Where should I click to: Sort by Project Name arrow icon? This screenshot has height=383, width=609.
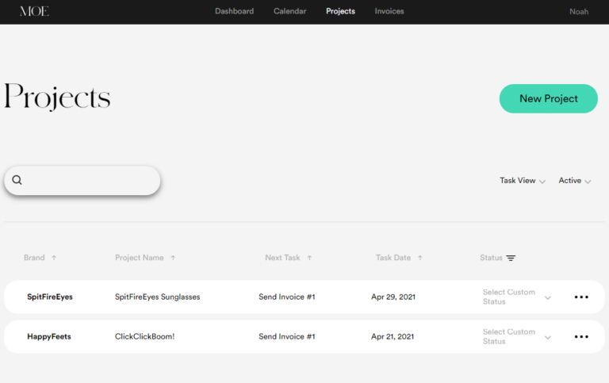pyautogui.click(x=173, y=258)
